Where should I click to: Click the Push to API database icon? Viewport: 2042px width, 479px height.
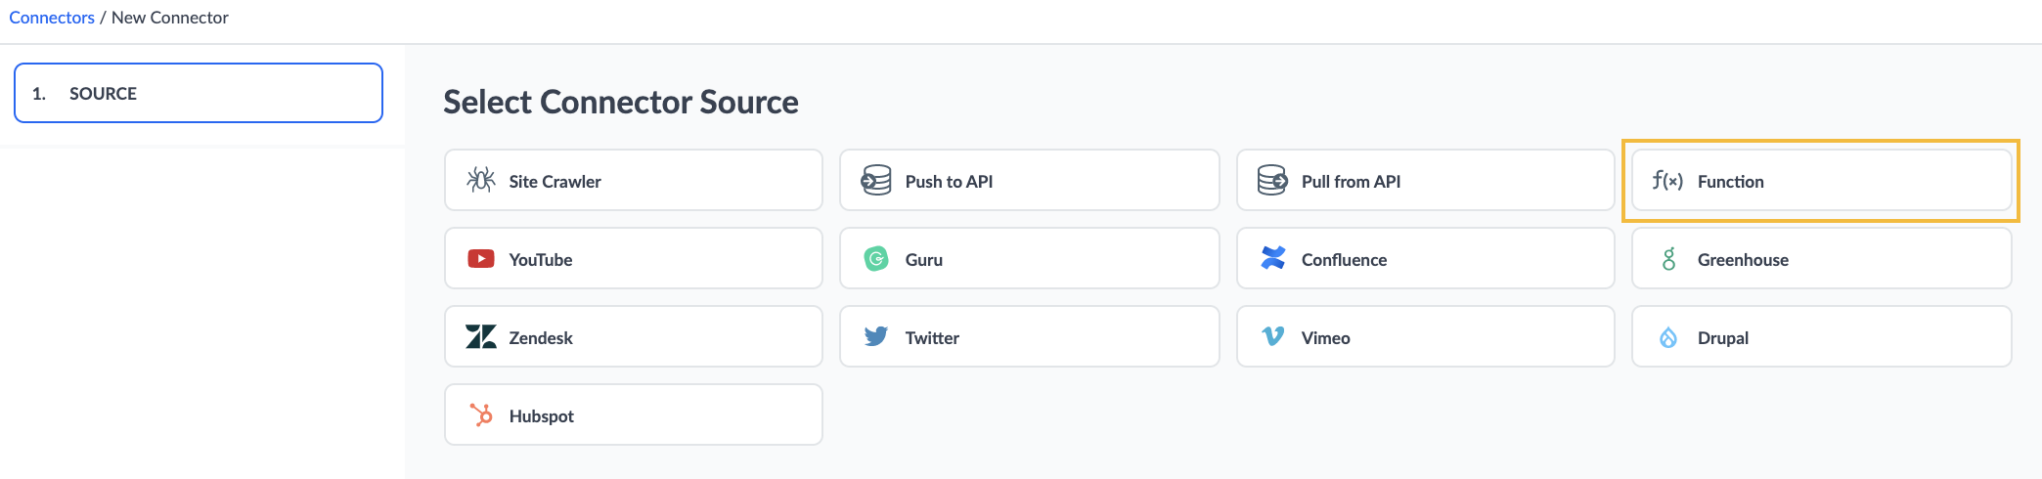pyautogui.click(x=876, y=180)
